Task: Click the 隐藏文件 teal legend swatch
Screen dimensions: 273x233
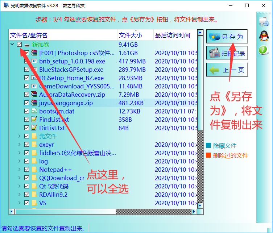Action: point(208,145)
